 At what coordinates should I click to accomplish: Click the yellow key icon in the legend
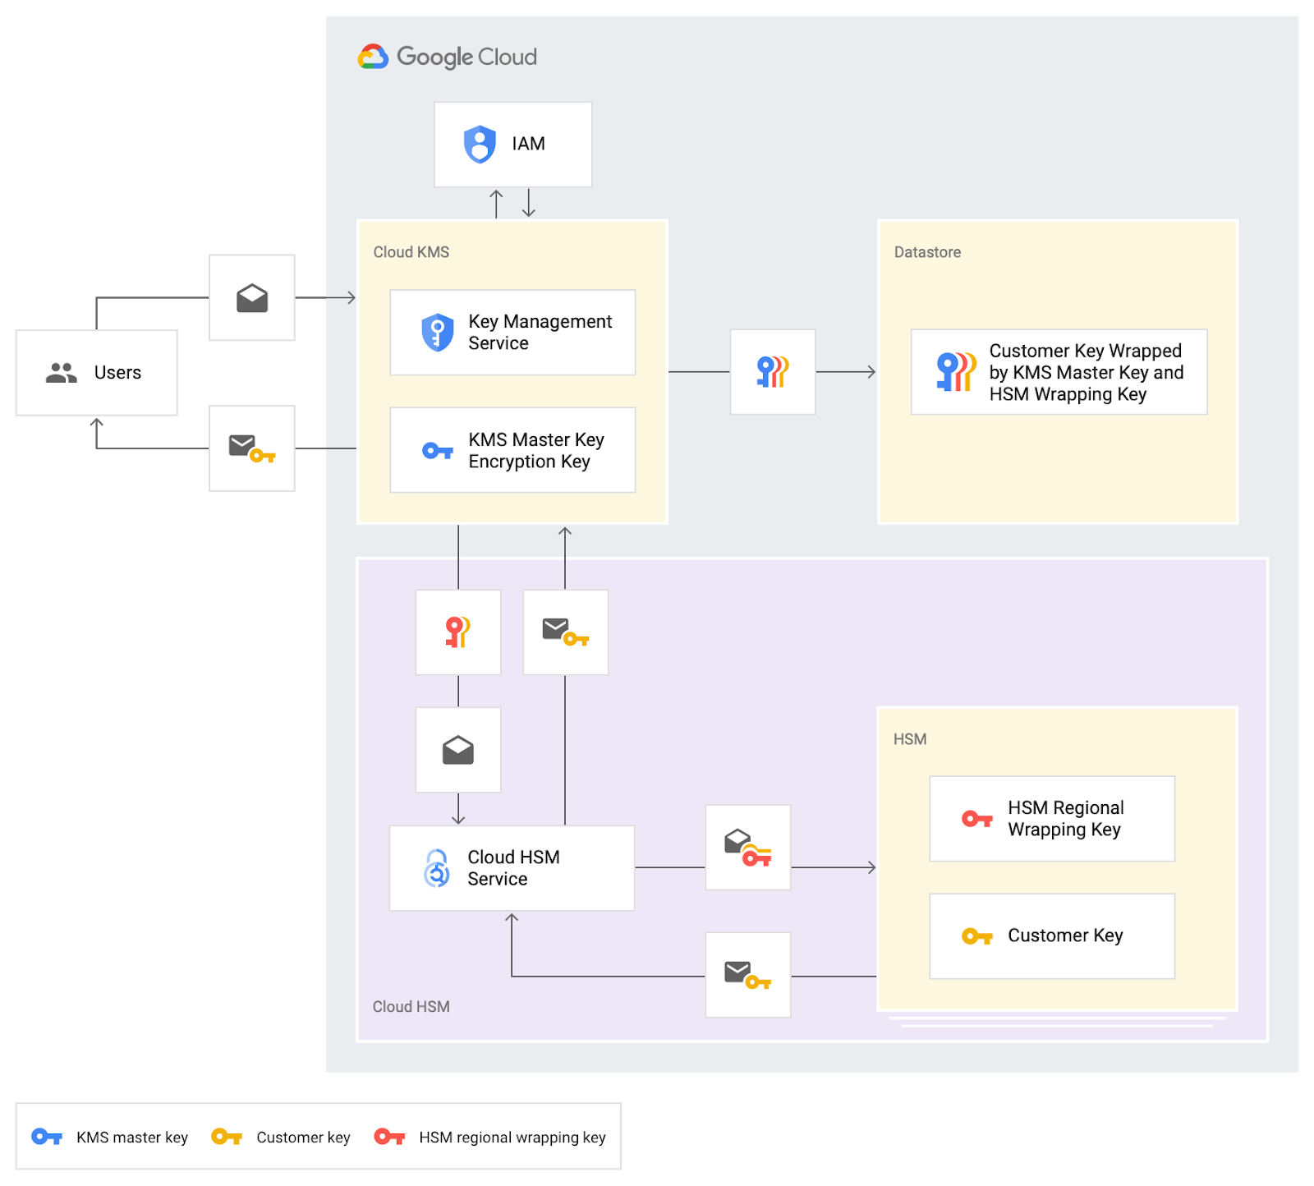pos(227,1137)
